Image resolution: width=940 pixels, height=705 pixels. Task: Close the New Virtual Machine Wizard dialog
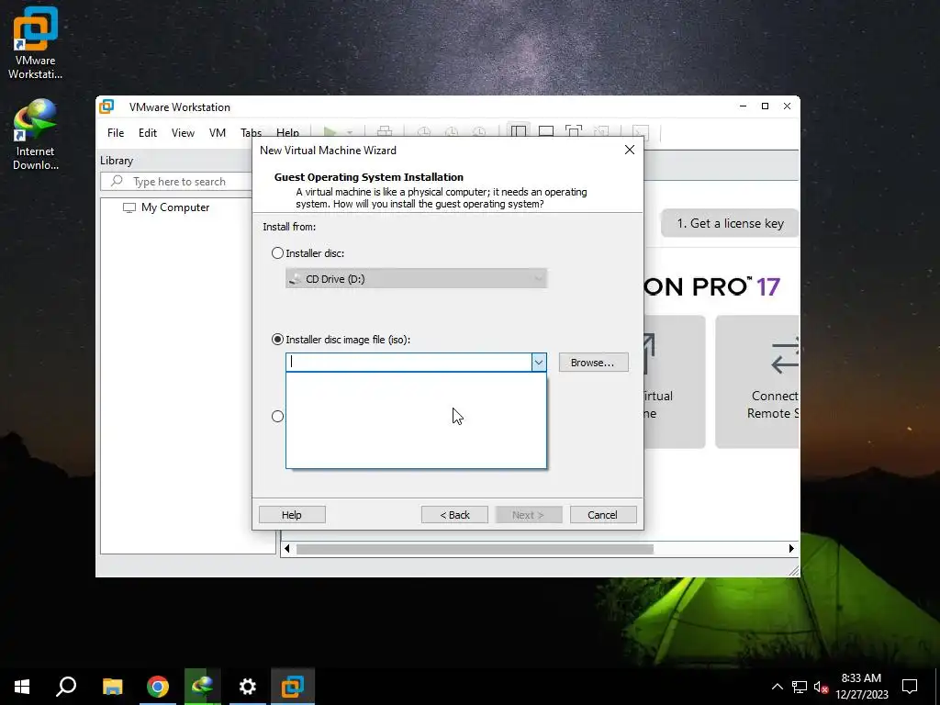click(630, 150)
